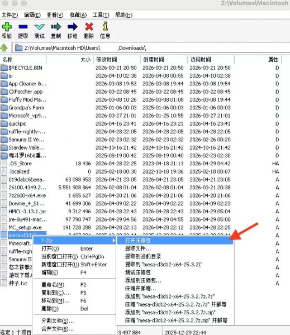
Task: Open the 查看(V) menu
Action: [x=55, y=15]
